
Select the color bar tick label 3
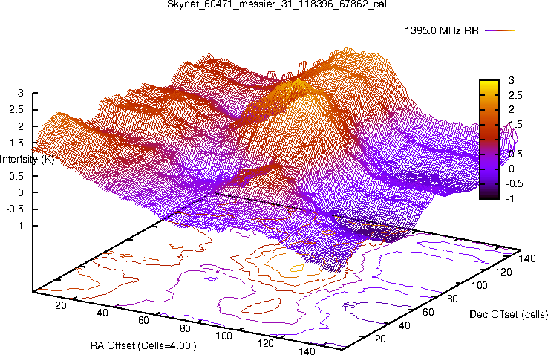[512, 80]
